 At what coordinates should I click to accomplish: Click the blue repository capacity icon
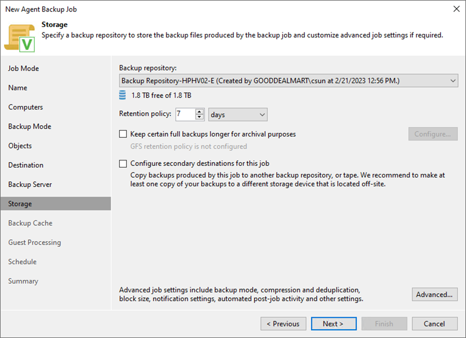122,95
